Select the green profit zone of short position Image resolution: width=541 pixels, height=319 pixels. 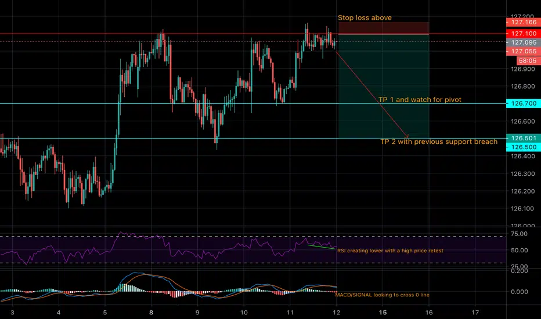point(384,86)
